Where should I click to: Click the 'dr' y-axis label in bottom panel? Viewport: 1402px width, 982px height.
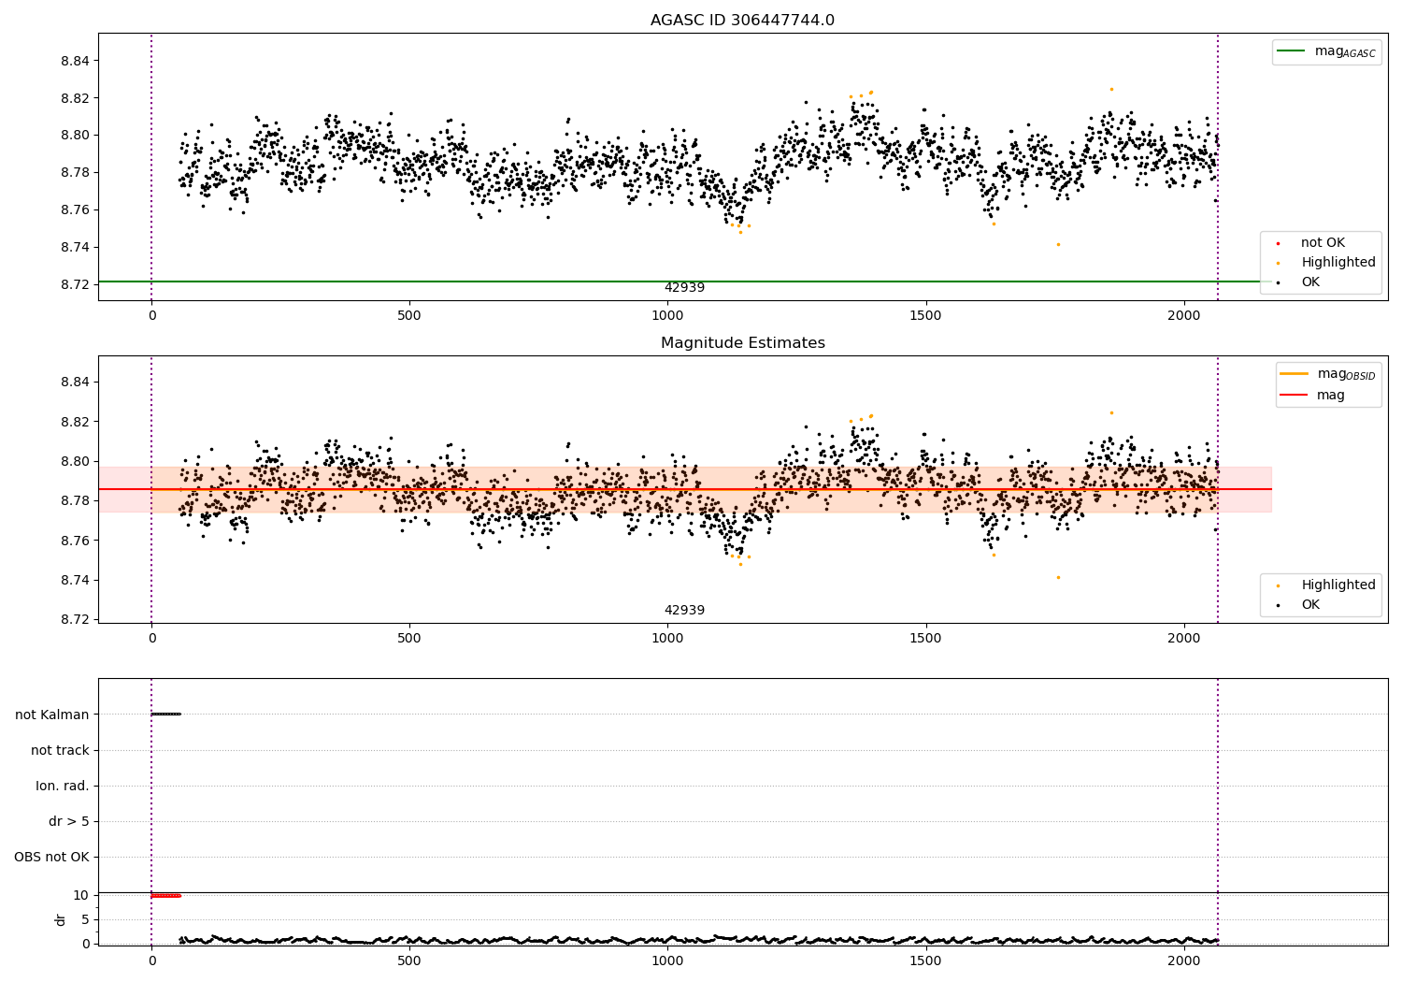61,919
